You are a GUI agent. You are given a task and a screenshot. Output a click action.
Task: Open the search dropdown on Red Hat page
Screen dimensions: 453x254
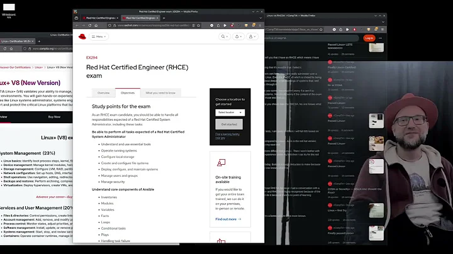point(225,36)
